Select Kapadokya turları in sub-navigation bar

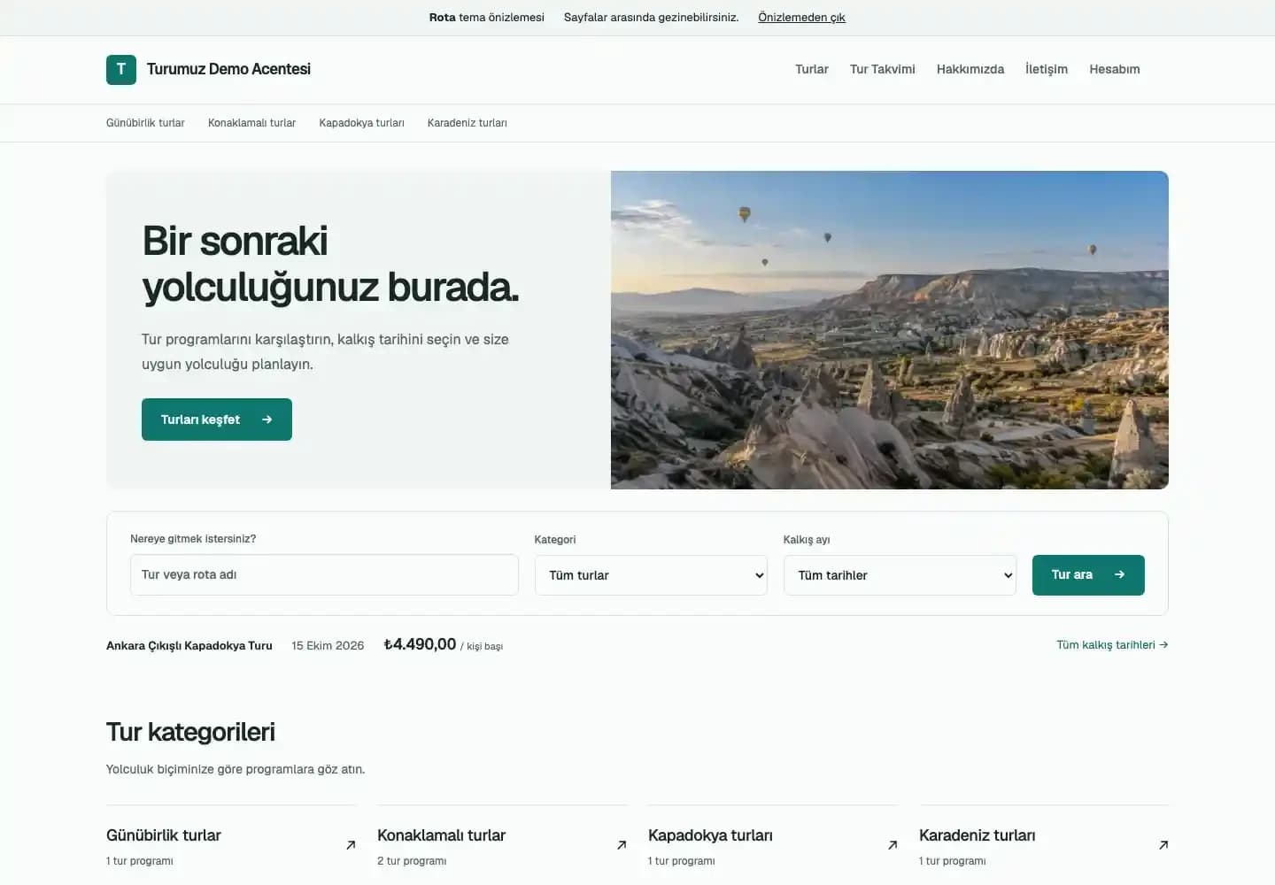pos(361,123)
